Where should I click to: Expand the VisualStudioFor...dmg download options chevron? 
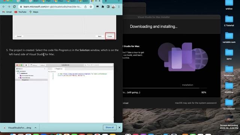tap(36, 127)
